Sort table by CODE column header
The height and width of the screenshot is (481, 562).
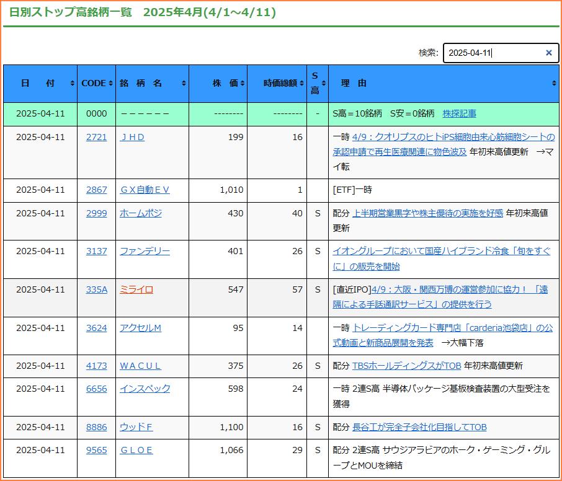[x=96, y=84]
